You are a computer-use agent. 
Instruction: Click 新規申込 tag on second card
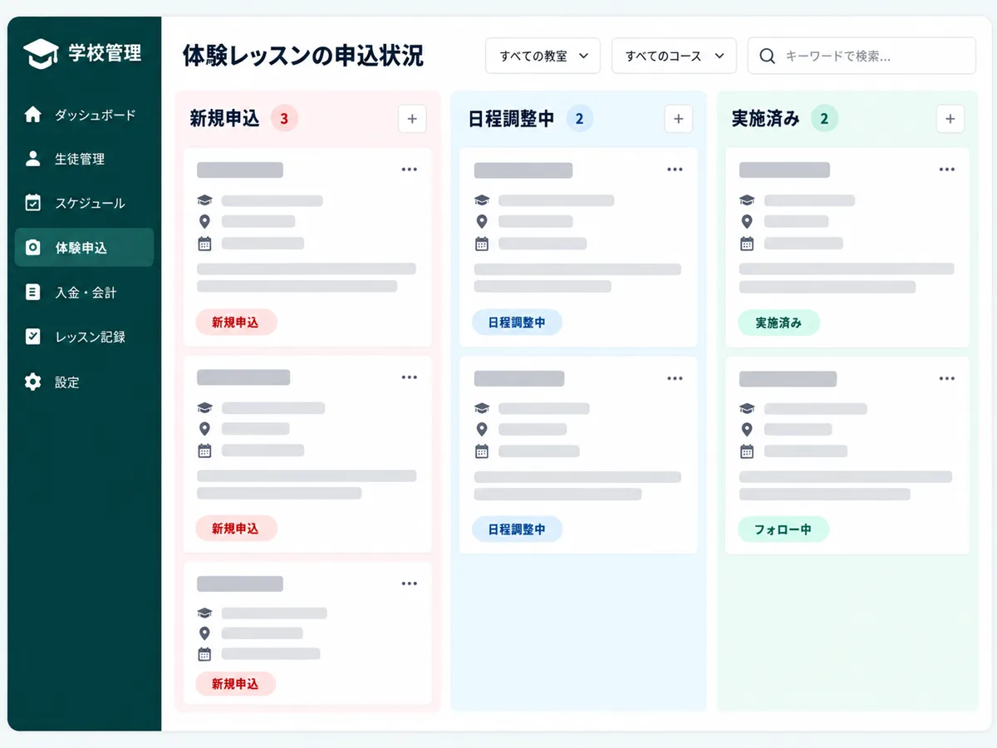[x=236, y=529]
